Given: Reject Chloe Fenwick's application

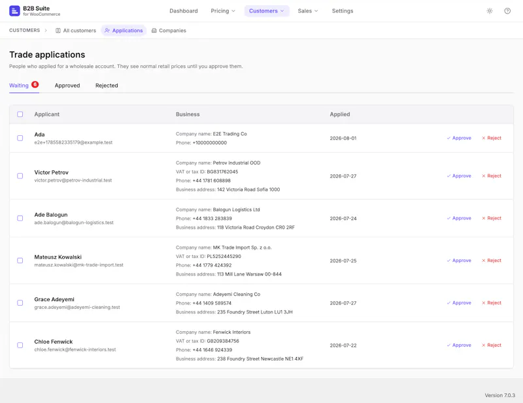Looking at the screenshot, I should coord(492,345).
